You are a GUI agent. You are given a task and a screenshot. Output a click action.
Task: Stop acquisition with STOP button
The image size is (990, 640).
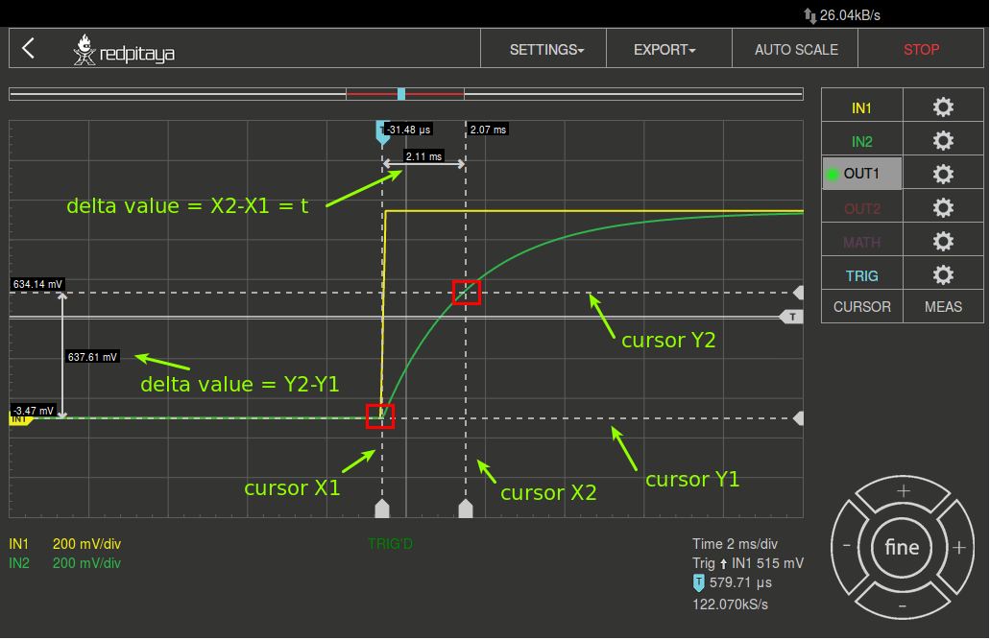921,49
